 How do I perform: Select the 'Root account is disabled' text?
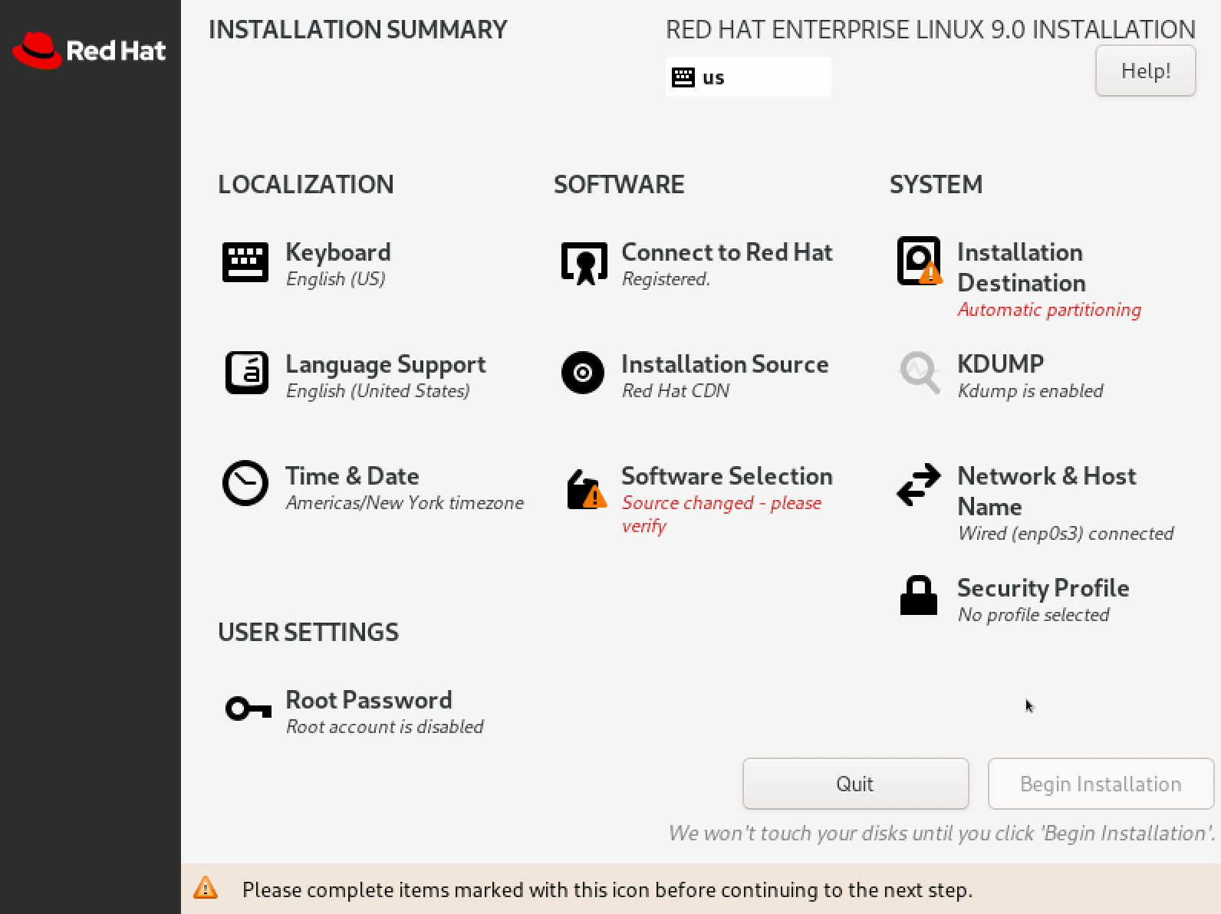coord(384,727)
